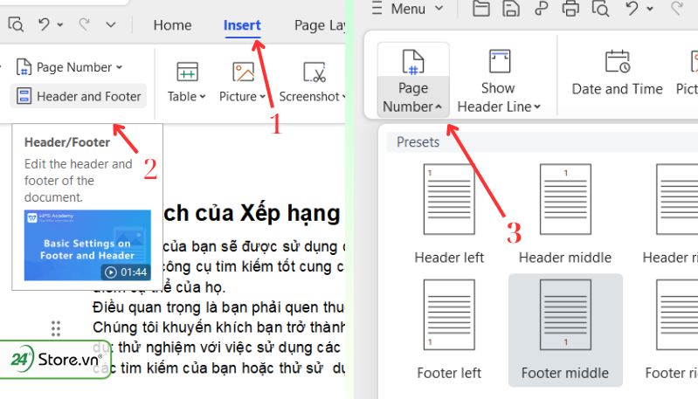The width and height of the screenshot is (698, 399).
Task: Open Page Number dropdown under Insert tab
Action: [69, 67]
